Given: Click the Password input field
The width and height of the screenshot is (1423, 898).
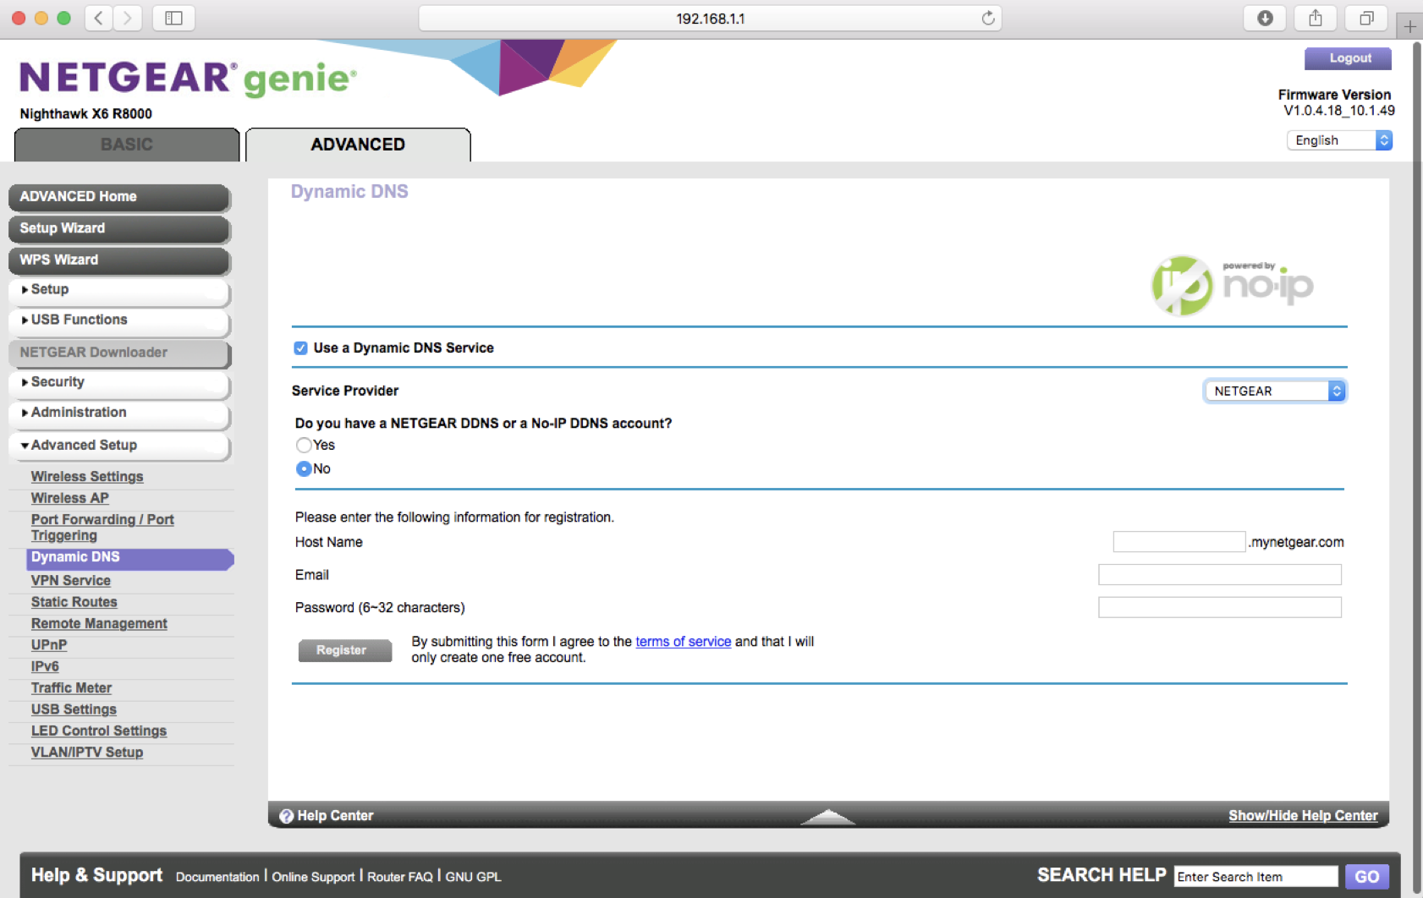Looking at the screenshot, I should click(1220, 607).
